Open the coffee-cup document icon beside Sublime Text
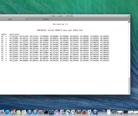Image resolution: width=138 pixels, height=116 pixels. point(73,112)
